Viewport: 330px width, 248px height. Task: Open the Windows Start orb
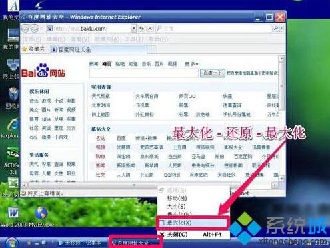11,243
